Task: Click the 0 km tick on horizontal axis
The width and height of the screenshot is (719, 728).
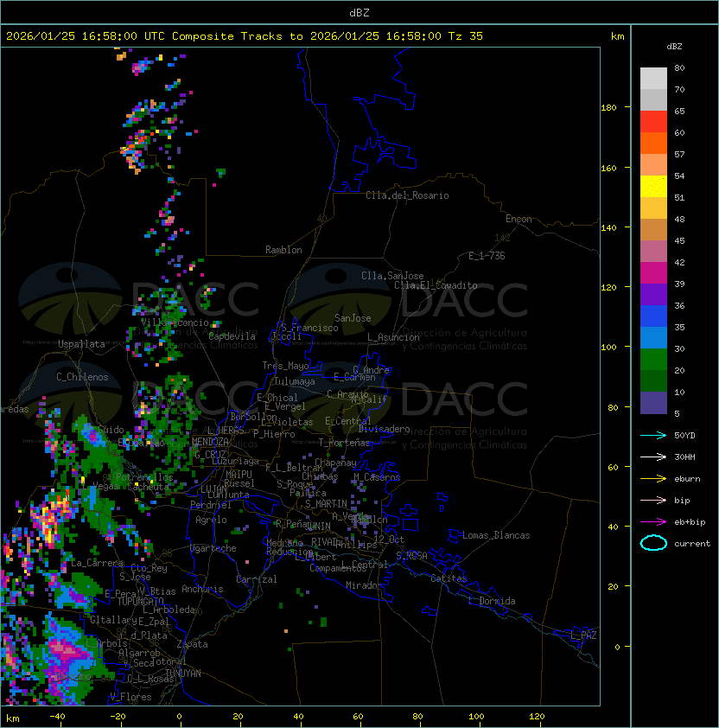Action: [x=179, y=717]
